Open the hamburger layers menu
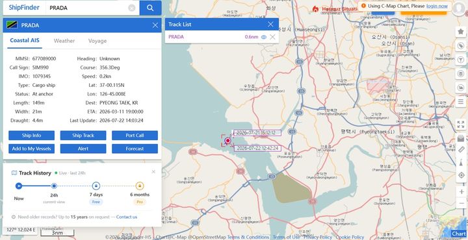 pos(461,102)
